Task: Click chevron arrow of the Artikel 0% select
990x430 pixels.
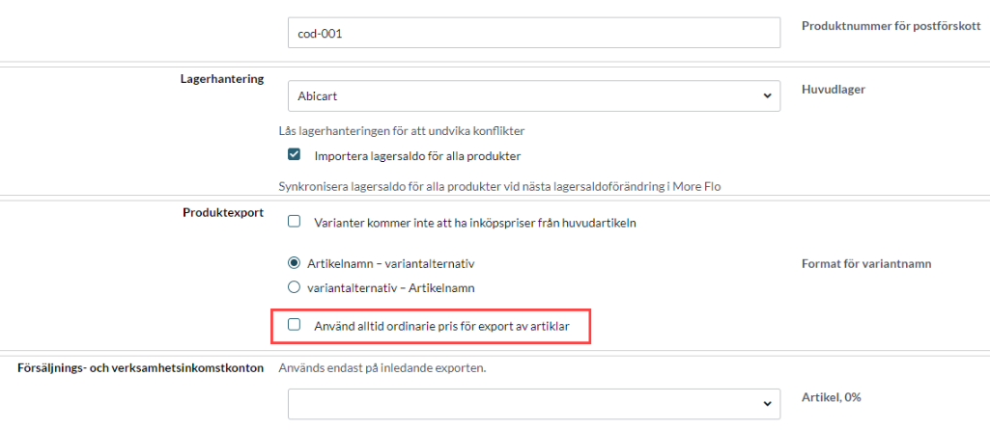Action: [767, 404]
